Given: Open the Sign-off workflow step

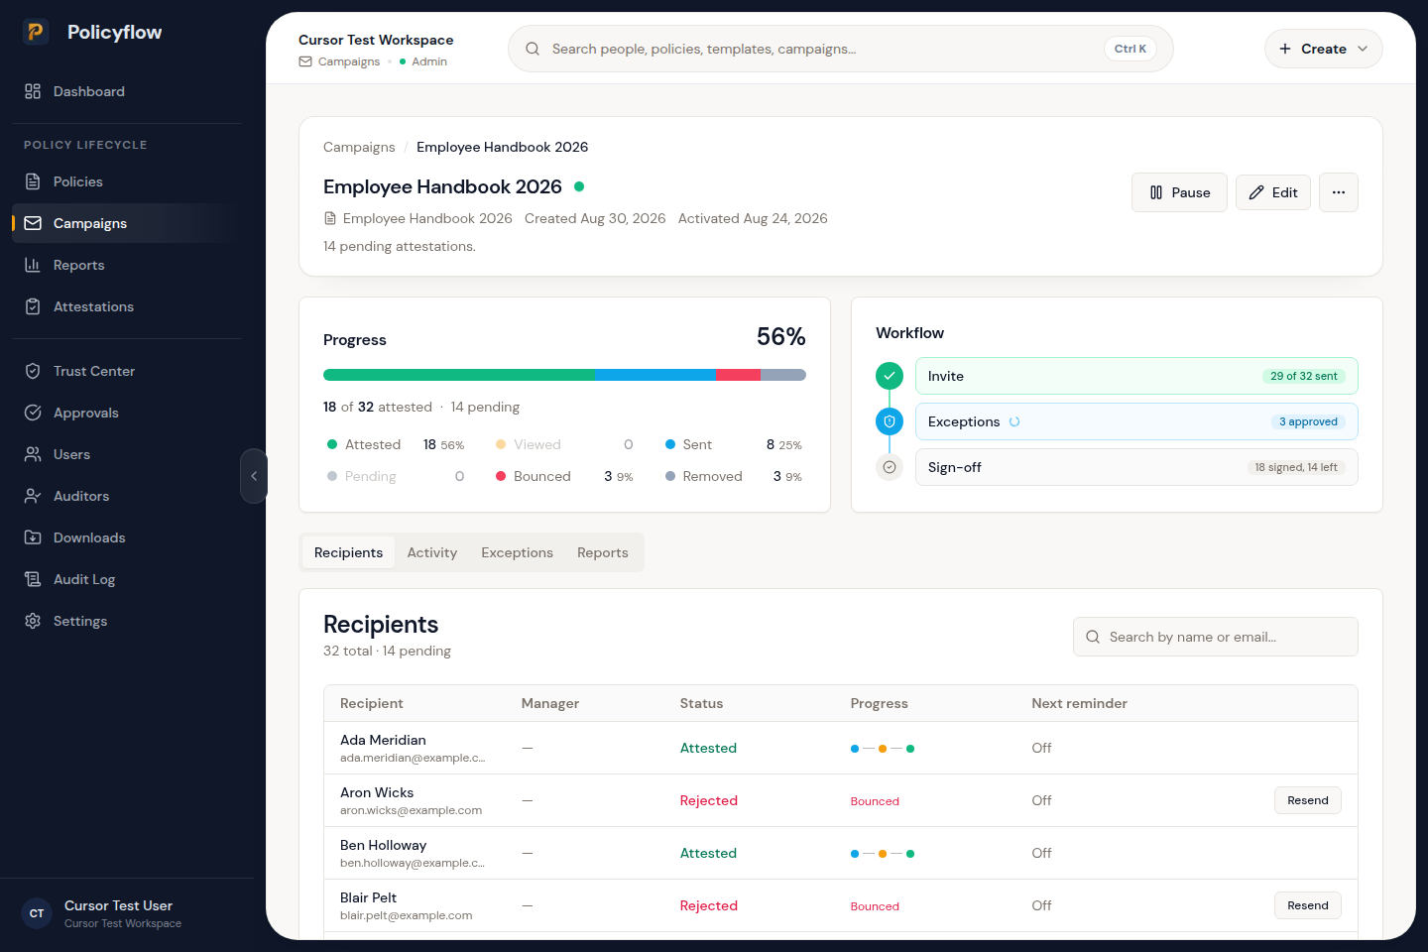Looking at the screenshot, I should coord(1136,467).
